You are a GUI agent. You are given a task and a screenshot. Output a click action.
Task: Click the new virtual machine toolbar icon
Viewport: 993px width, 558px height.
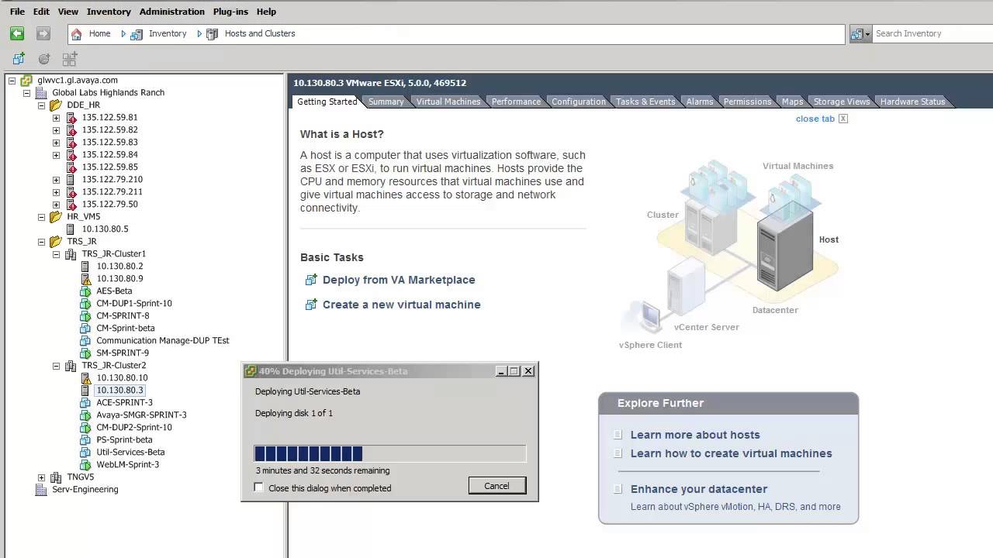(19, 59)
